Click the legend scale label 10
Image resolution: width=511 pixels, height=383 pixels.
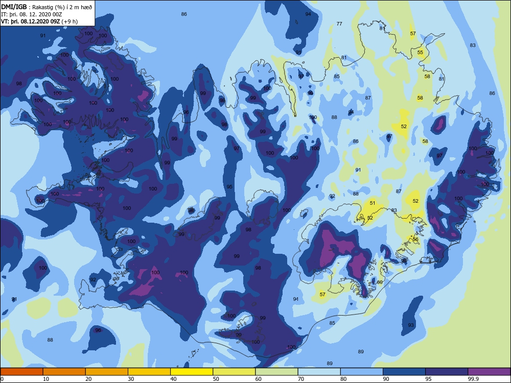pyautogui.click(x=46, y=379)
